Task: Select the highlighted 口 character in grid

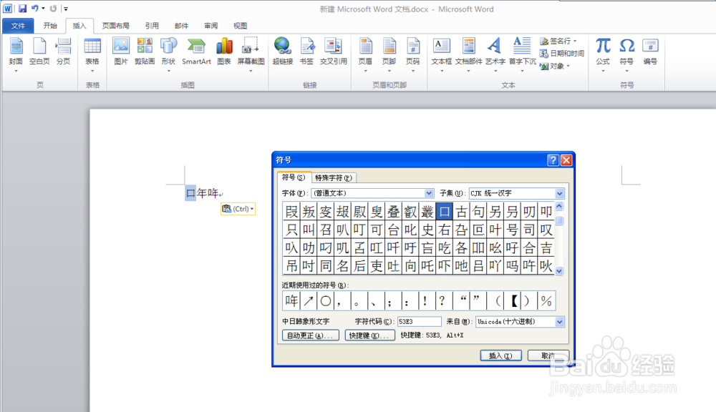Action: pyautogui.click(x=445, y=211)
